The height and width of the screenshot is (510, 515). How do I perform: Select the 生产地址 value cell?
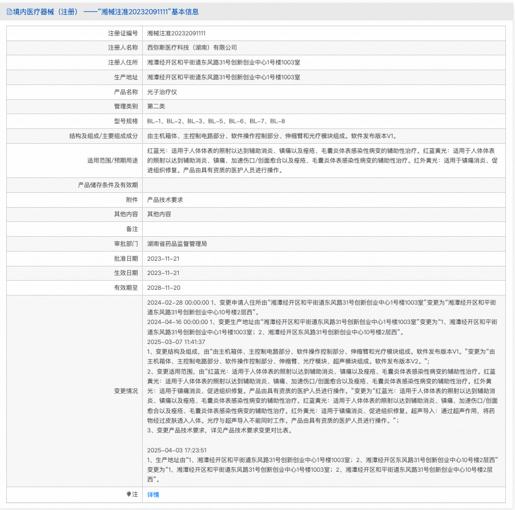pyautogui.click(x=228, y=77)
